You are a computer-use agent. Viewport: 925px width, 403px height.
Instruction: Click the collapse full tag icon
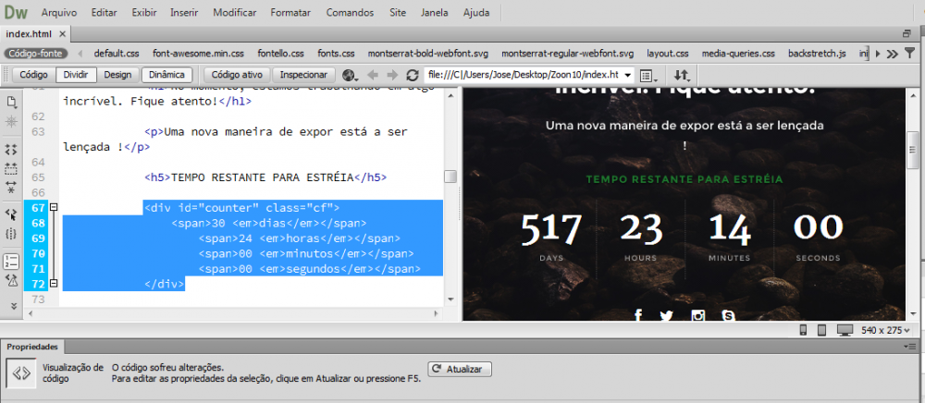pos(11,149)
